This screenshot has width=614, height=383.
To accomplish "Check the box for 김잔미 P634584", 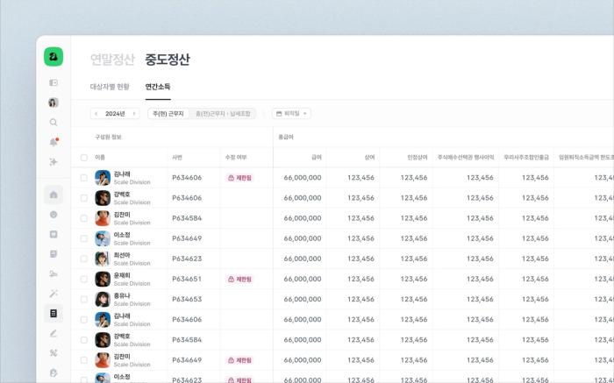I will point(84,218).
